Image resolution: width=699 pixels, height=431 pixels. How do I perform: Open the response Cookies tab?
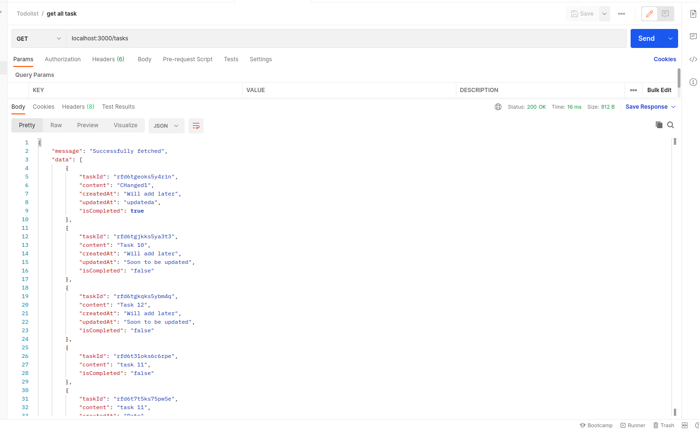click(x=44, y=107)
